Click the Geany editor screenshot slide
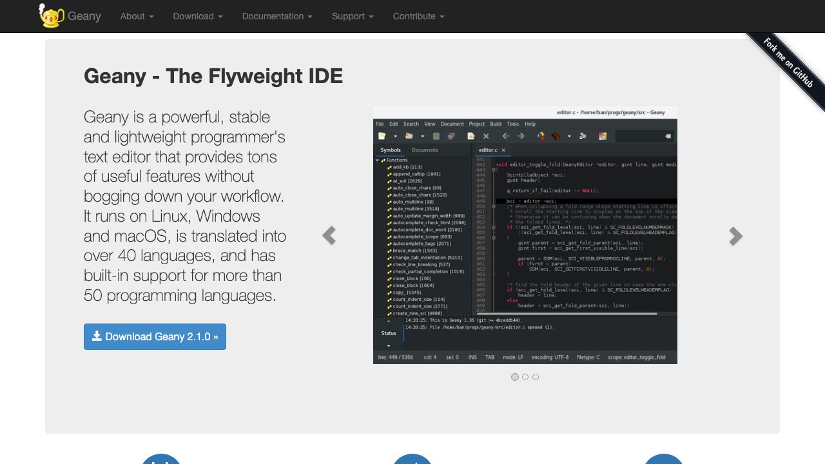The width and height of the screenshot is (825, 464). point(525,235)
